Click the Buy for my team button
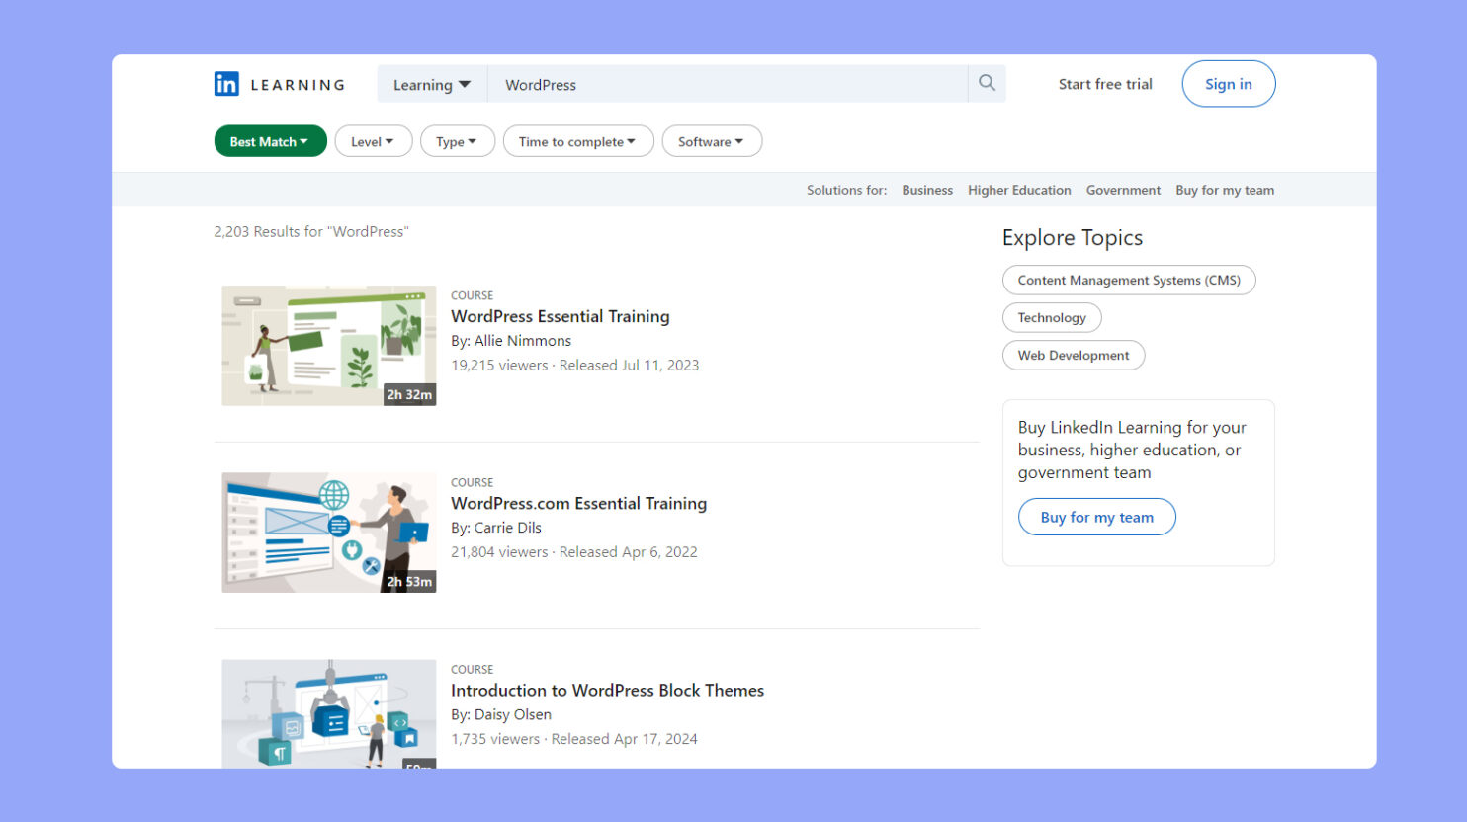Image resolution: width=1467 pixels, height=822 pixels. tap(1096, 517)
